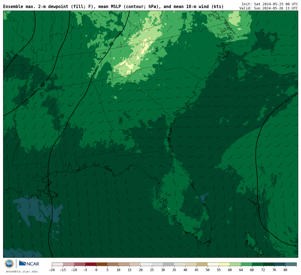301x275 pixels.
Task: Pick the brown swatch between 0 and 5
Action: [102, 264]
